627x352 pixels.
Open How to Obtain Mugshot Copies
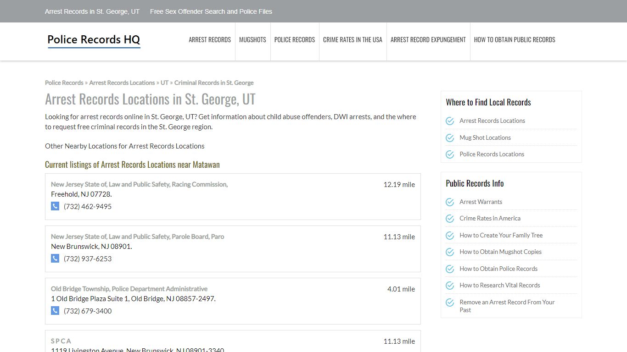tap(500, 252)
